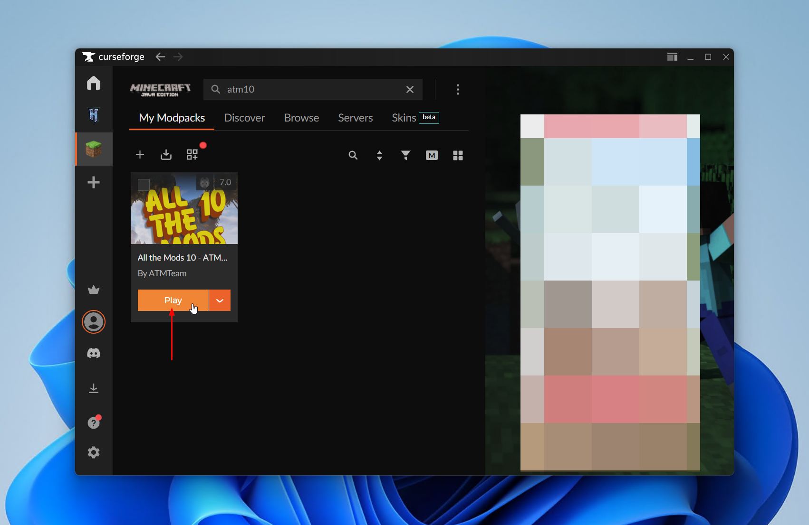This screenshot has height=525, width=809.
Task: Open the My Modpacks tab
Action: coord(172,118)
